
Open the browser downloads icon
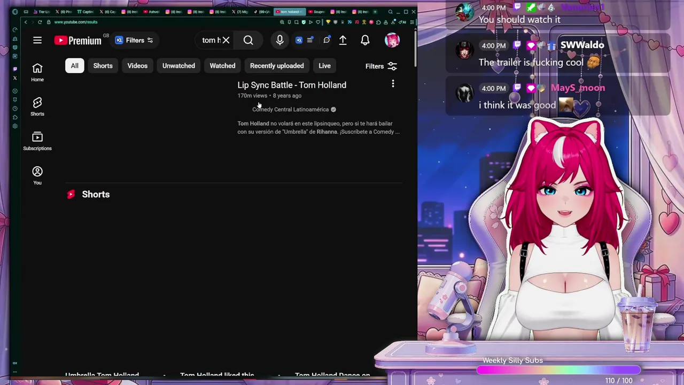pyautogui.click(x=393, y=22)
